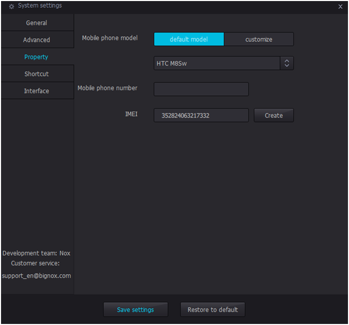The image size is (349, 325).
Task: Open the Interface settings tab
Action: (37, 91)
